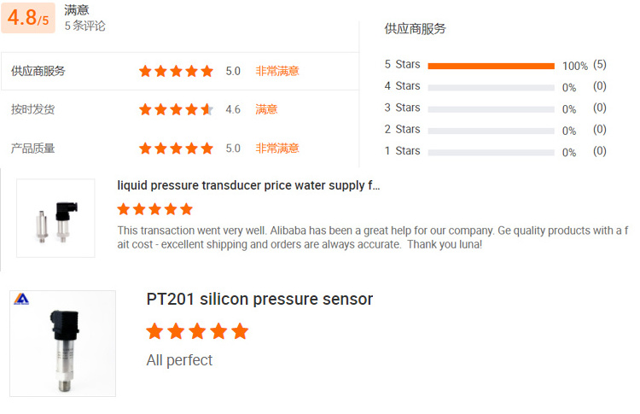Filter reviews by the 3 Stars row

click(491, 108)
